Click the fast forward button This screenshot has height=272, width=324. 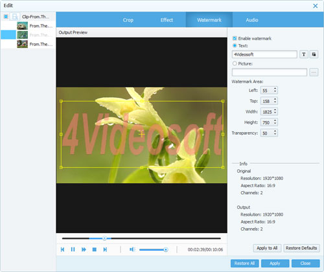(x=84, y=249)
